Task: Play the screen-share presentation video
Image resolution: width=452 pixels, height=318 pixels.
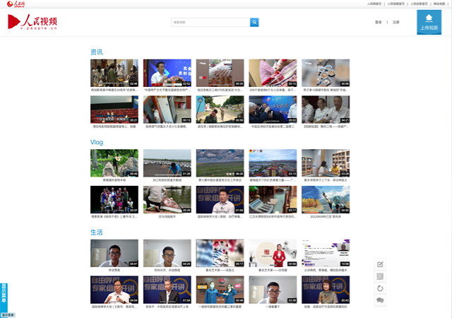Action: [x=326, y=253]
